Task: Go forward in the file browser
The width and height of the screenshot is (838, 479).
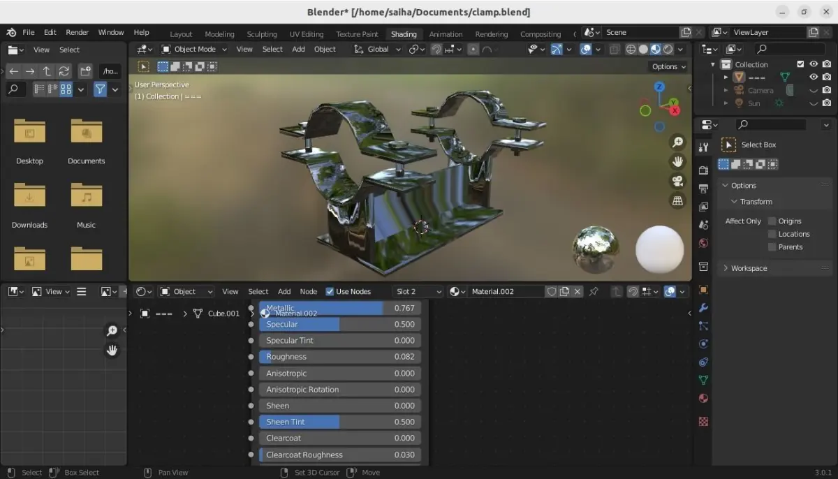Action: click(30, 71)
